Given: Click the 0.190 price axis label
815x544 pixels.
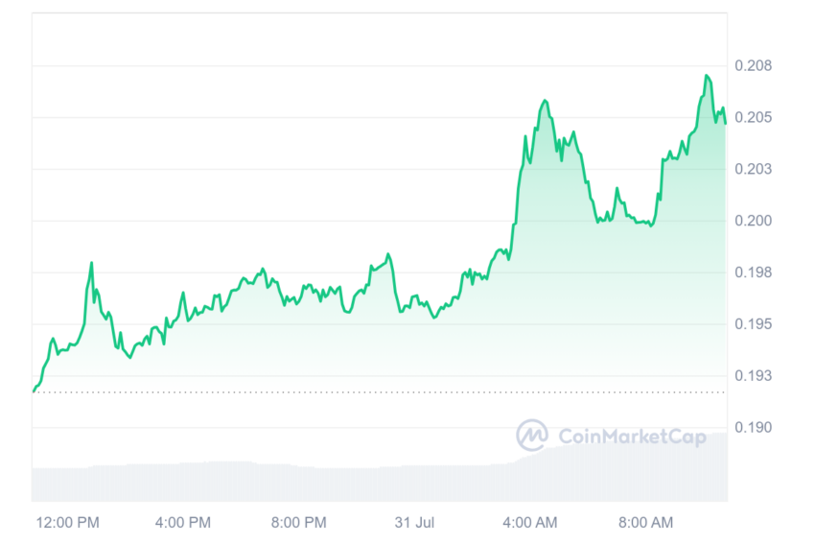Looking at the screenshot, I should pos(753,428).
